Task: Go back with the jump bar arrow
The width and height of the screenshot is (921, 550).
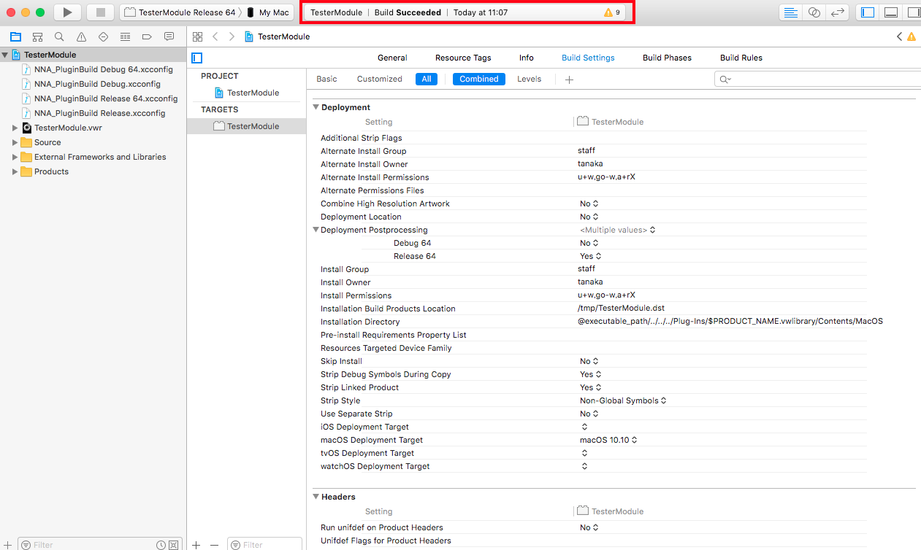Action: click(215, 36)
